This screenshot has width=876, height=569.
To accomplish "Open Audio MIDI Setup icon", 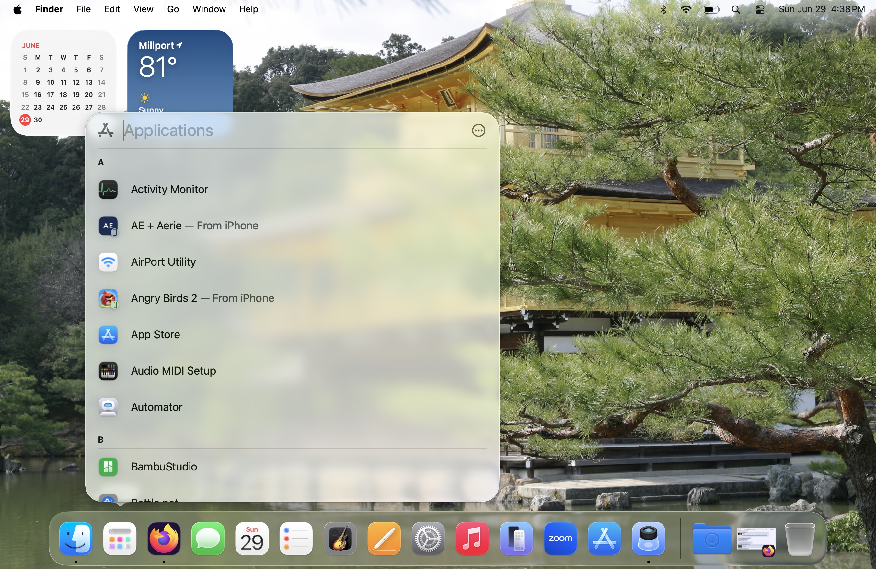I will [x=108, y=371].
